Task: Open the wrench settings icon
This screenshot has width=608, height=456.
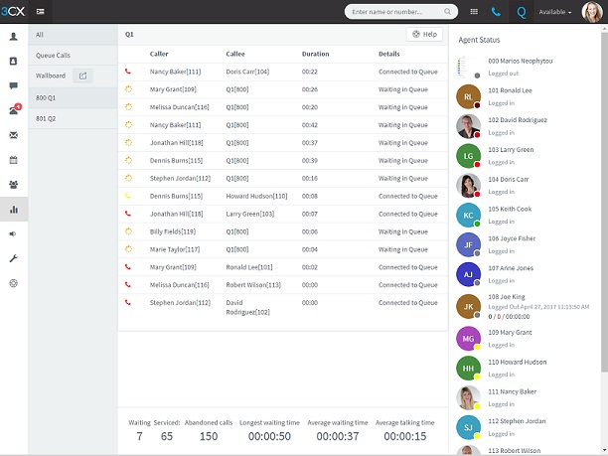Action: pos(14,258)
